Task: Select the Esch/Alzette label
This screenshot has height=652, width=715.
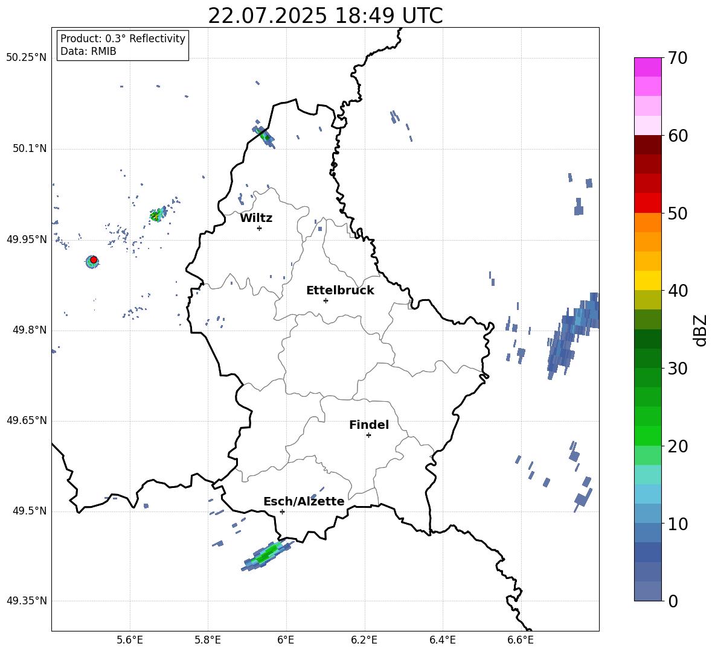Action: pyautogui.click(x=304, y=502)
